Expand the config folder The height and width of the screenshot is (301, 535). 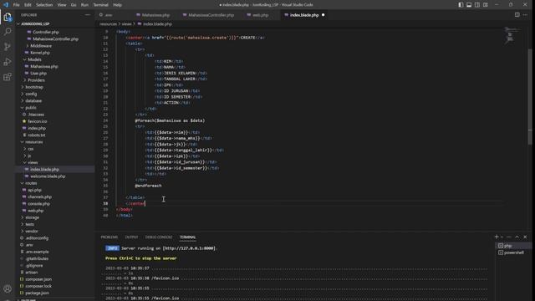point(31,94)
